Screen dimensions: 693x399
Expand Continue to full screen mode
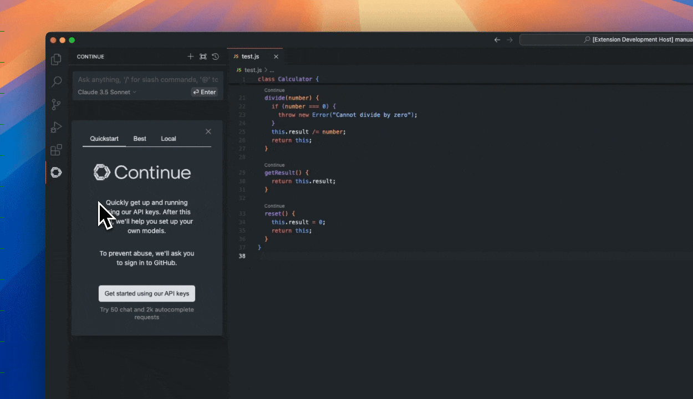[203, 56]
